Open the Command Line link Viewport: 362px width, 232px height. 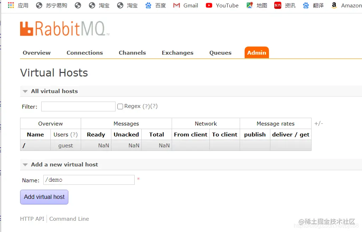69,219
